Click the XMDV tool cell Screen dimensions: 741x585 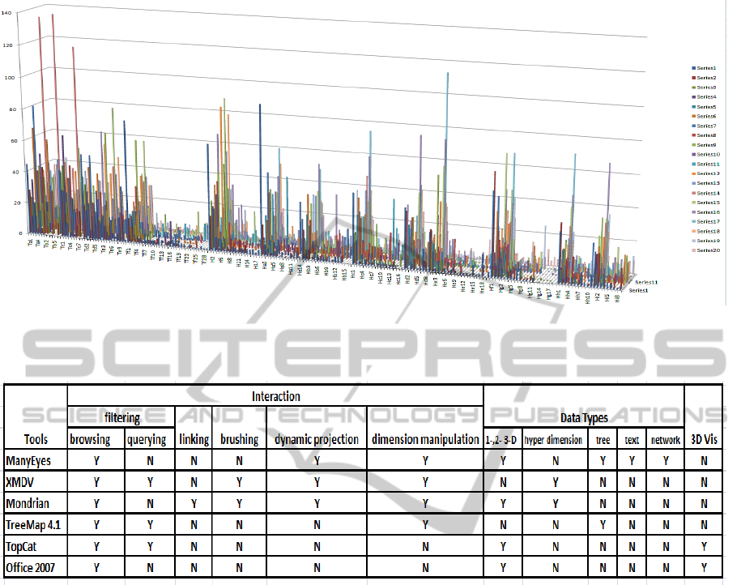(x=23, y=481)
